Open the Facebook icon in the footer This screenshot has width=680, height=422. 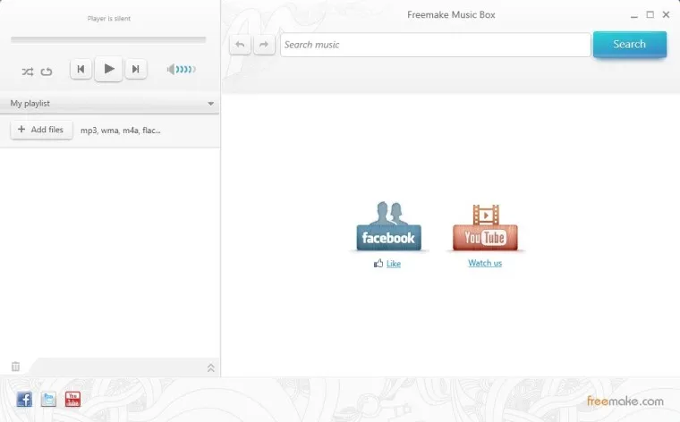point(24,399)
